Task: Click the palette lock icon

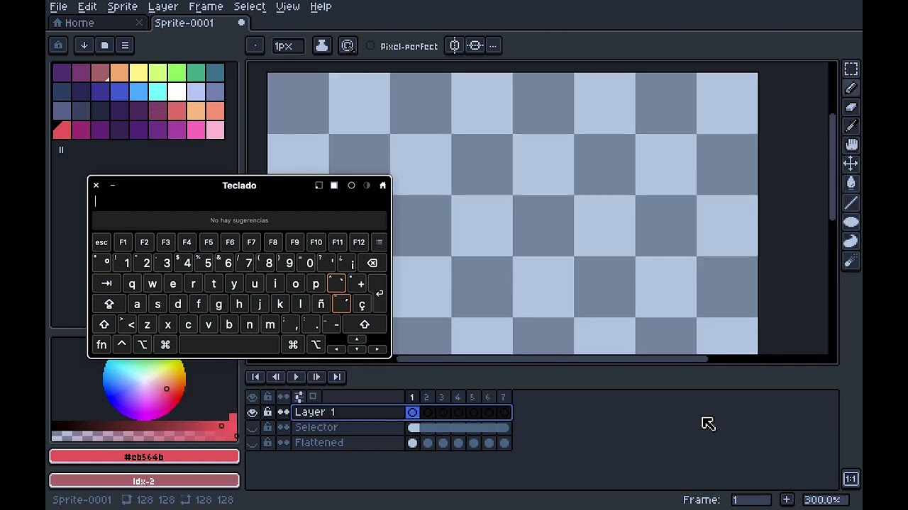Action: pyautogui.click(x=58, y=45)
